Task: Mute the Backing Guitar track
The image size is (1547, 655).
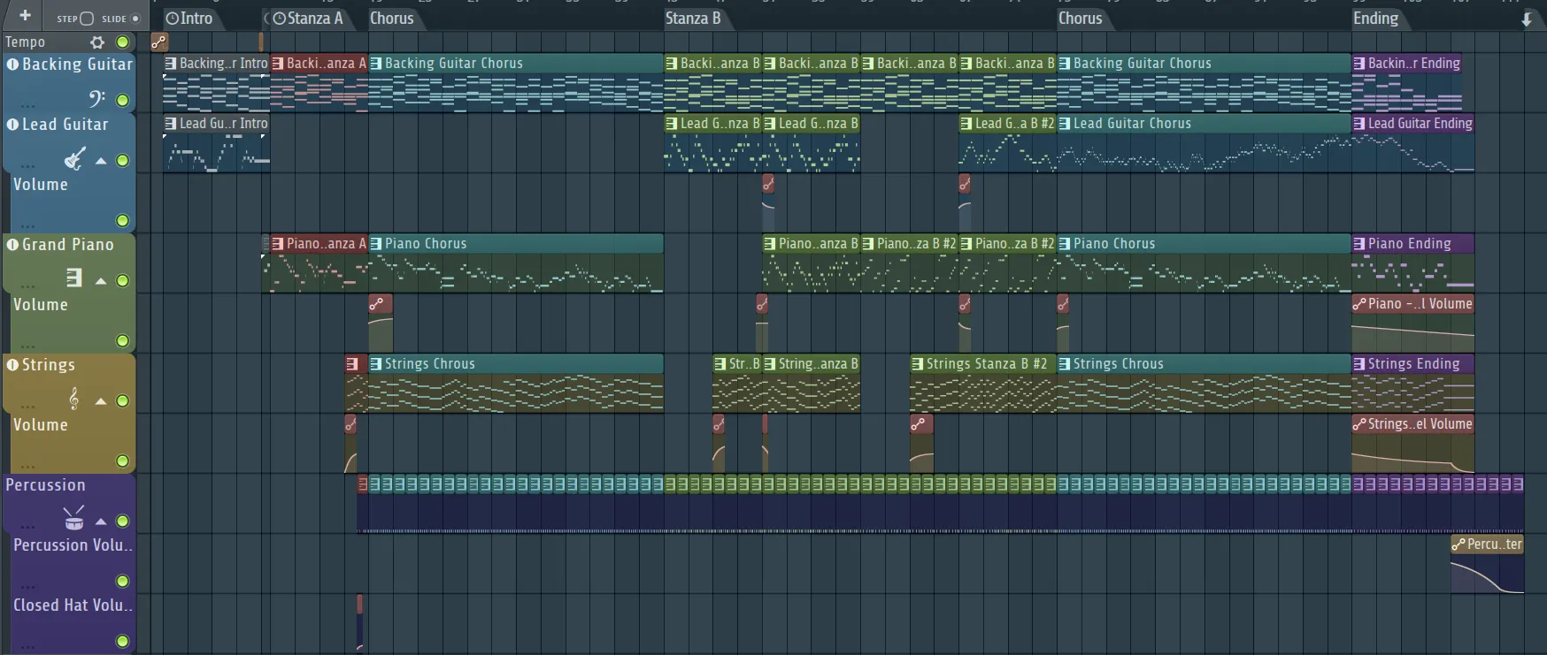Action: (123, 100)
